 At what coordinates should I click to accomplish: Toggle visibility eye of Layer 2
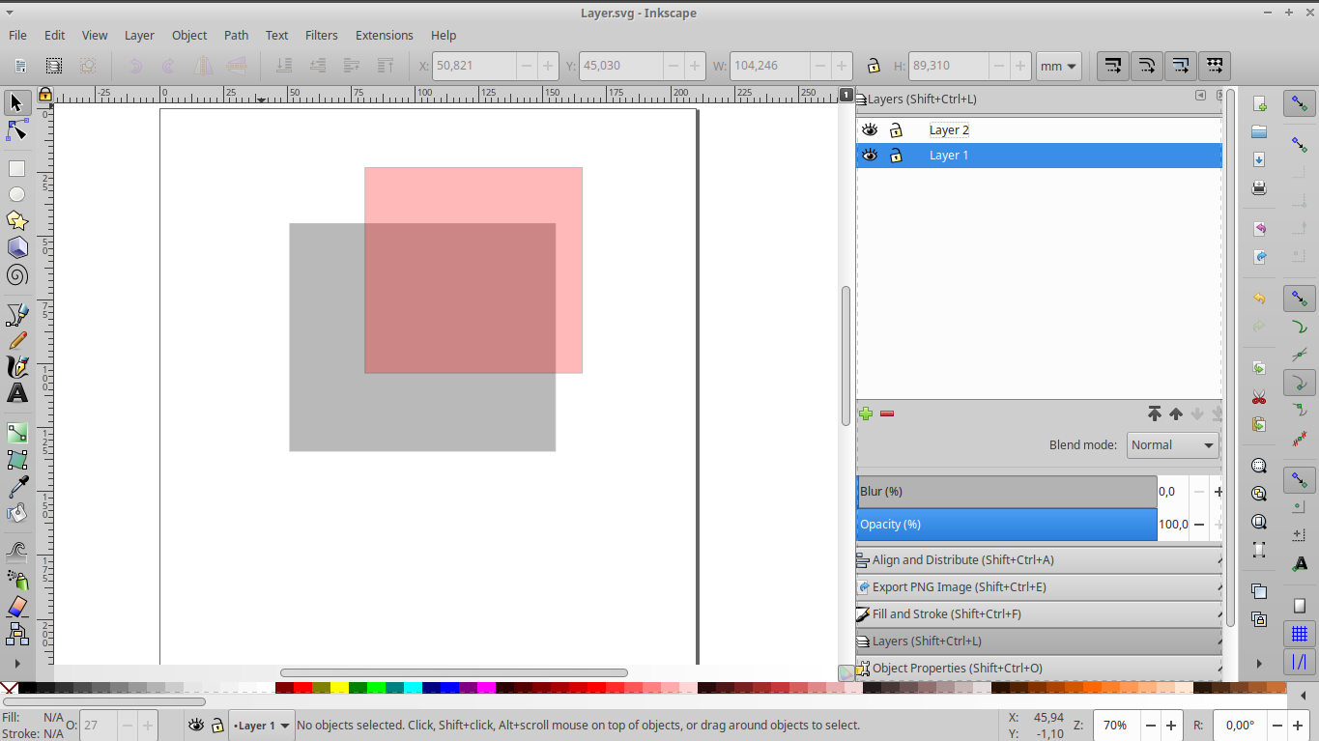870,130
